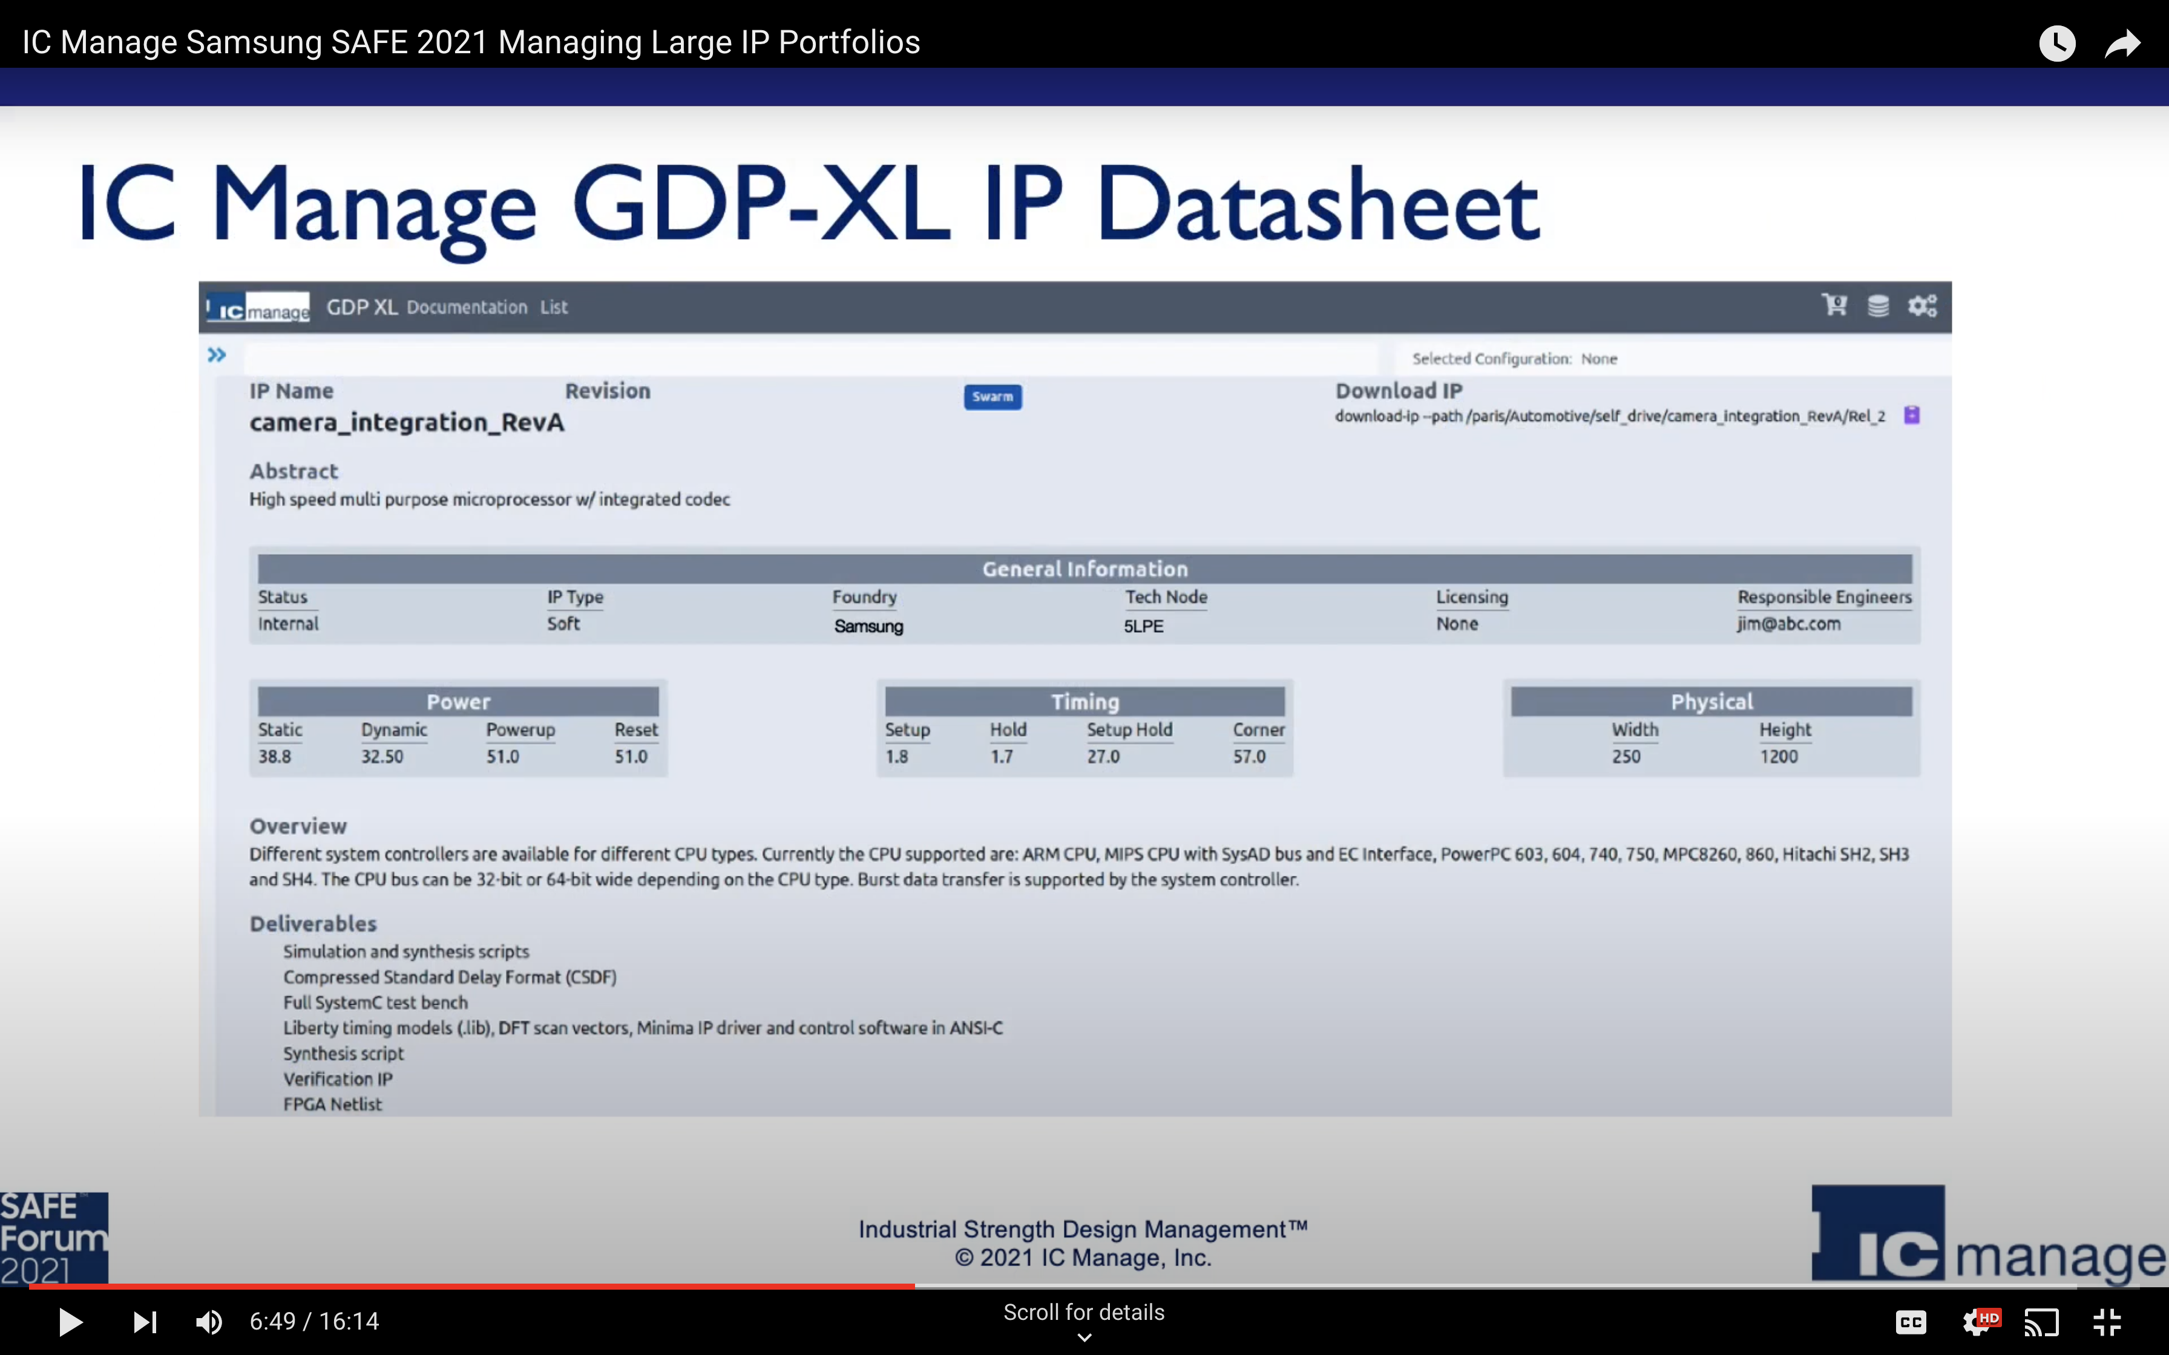The image size is (2169, 1355).
Task: Click the Physical section header
Action: pos(1711,702)
